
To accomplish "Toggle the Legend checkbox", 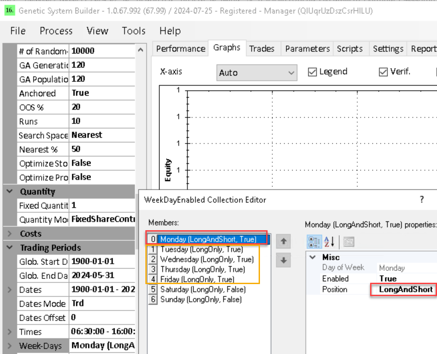I will (313, 72).
